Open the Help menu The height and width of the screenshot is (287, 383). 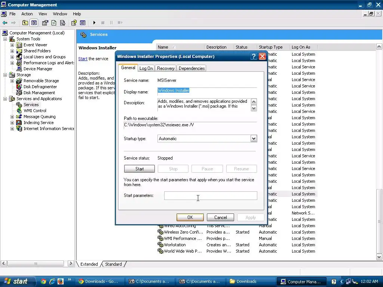tap(77, 14)
